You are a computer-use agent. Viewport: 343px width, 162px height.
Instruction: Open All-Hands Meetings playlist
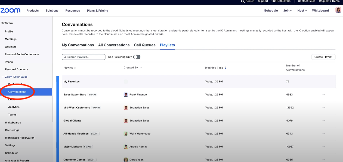(x=76, y=134)
